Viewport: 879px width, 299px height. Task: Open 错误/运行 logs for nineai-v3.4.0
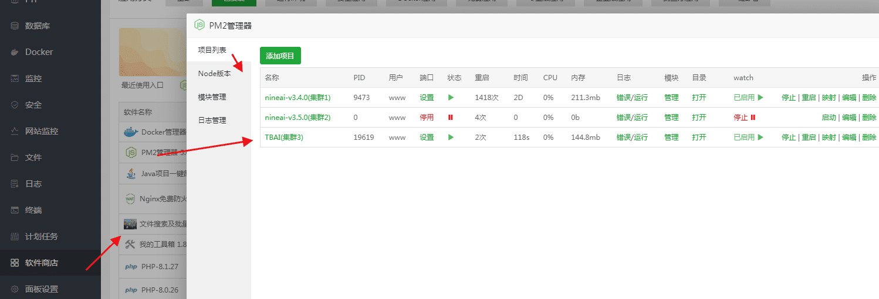[x=633, y=98]
